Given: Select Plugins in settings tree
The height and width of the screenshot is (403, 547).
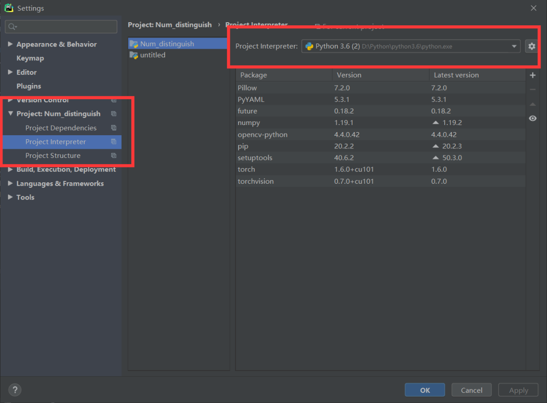Looking at the screenshot, I should click(28, 86).
